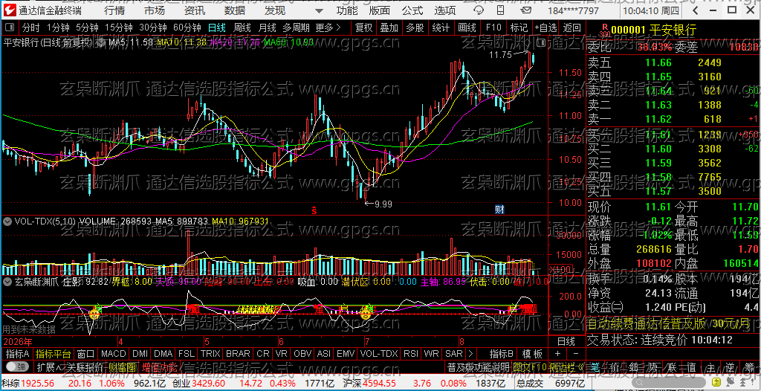
Task: Click the 统计 statistics button
Action: click(441, 28)
